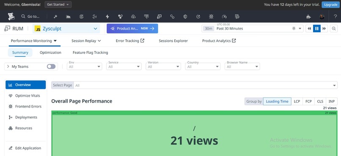341x156 pixels.
Task: Click the Datadog dog logo
Action: point(11,17)
